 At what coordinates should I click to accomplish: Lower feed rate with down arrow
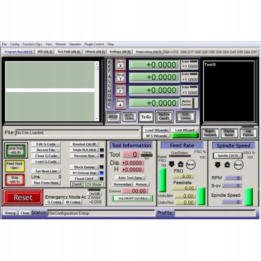point(172,164)
